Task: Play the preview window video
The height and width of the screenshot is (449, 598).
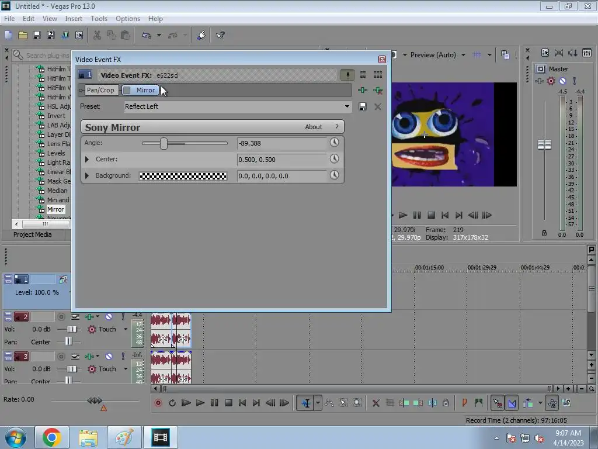Action: (x=403, y=215)
